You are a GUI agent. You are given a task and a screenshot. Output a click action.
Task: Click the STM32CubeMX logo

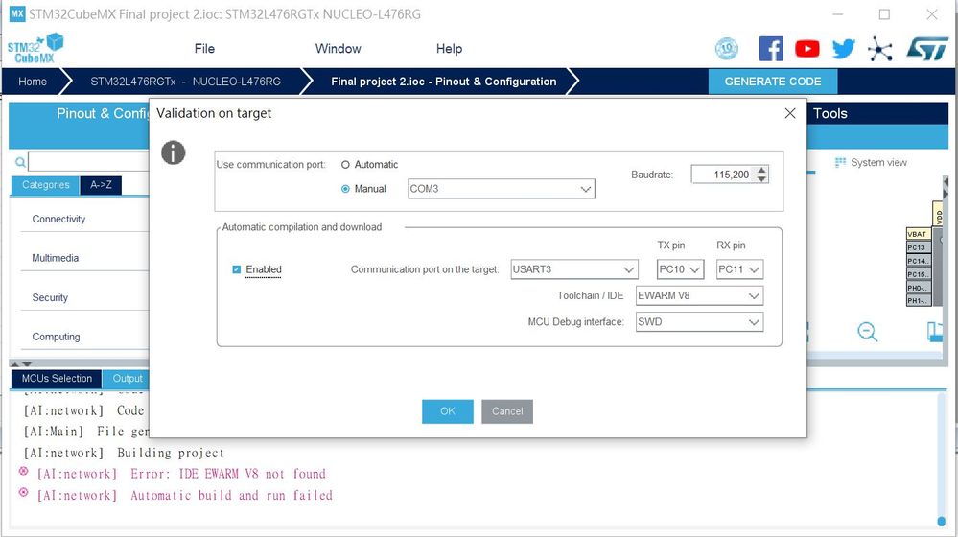coord(35,48)
